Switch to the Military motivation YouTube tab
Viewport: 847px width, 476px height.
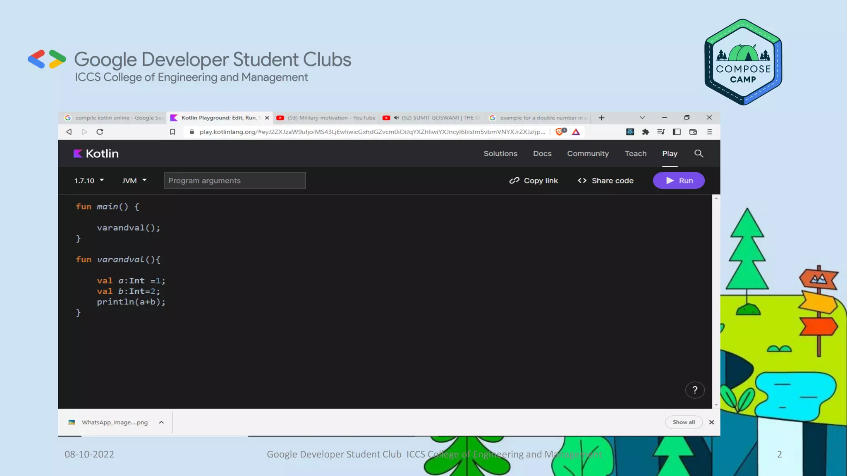click(x=327, y=118)
